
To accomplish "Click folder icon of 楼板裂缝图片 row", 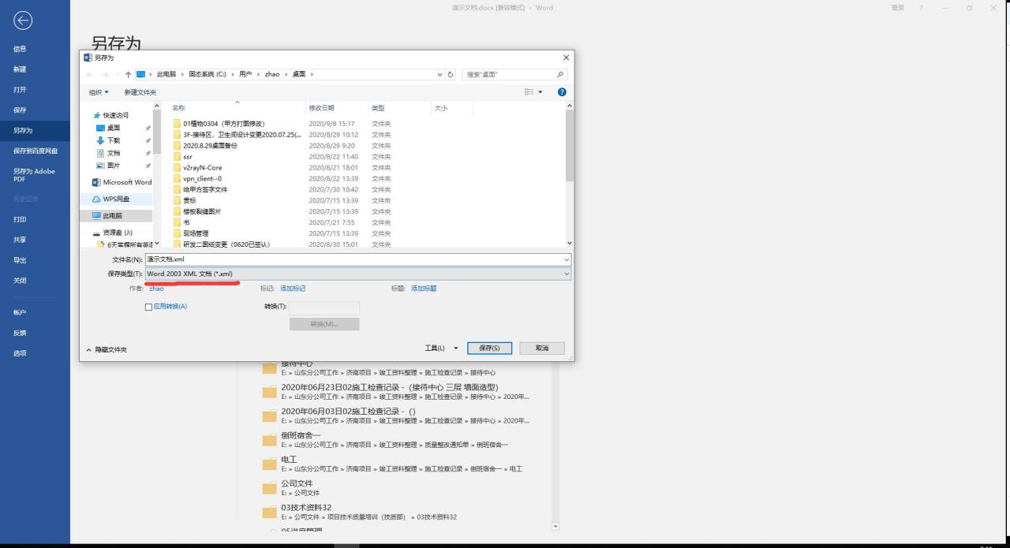I will pyautogui.click(x=177, y=212).
